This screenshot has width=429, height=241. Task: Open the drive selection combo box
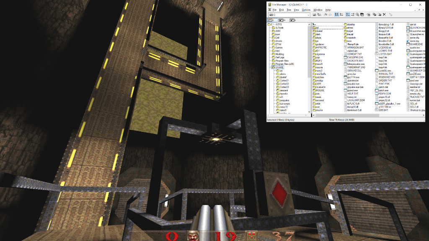[x=289, y=15]
